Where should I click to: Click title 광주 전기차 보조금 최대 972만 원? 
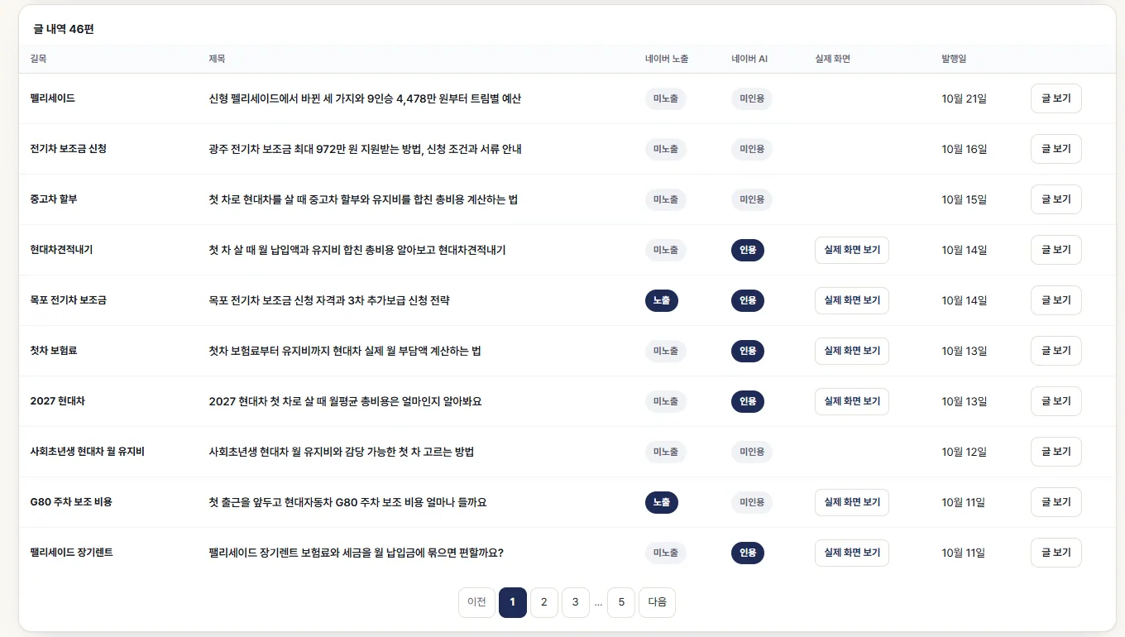tap(365, 149)
